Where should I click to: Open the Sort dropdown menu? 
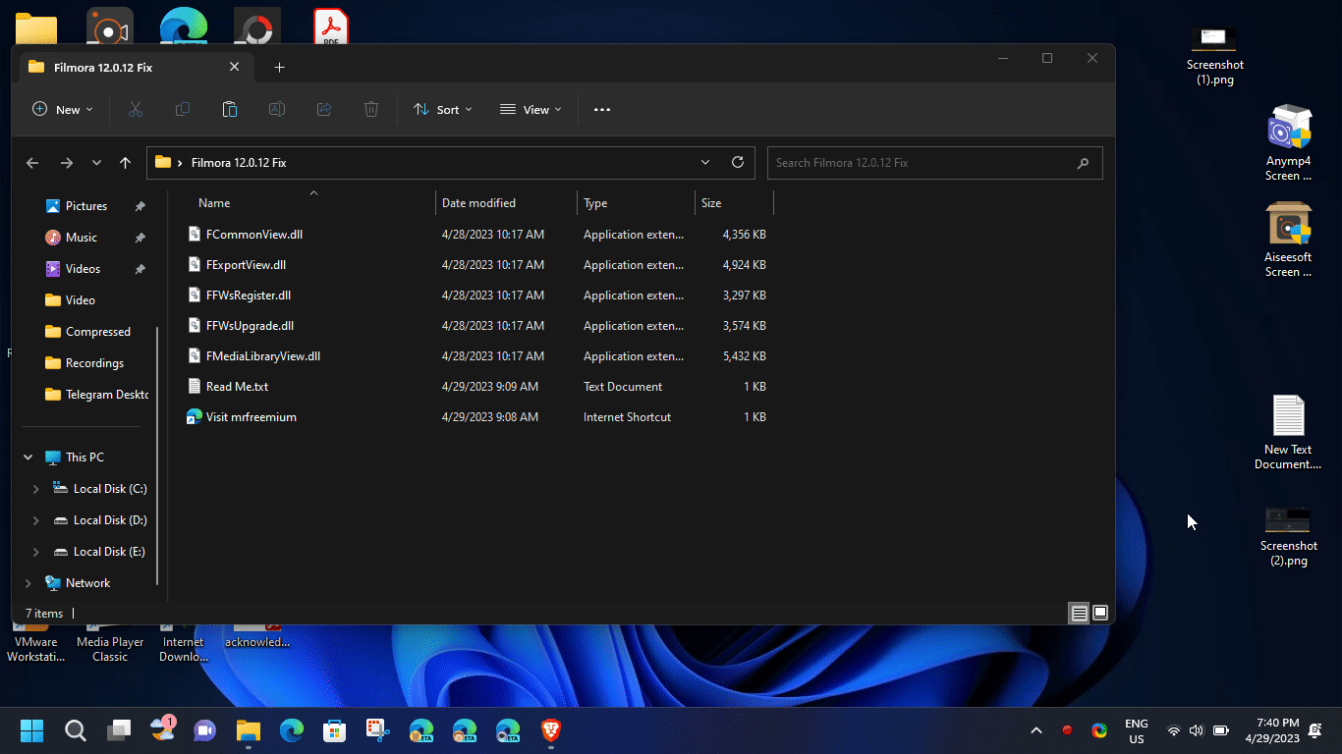point(443,109)
